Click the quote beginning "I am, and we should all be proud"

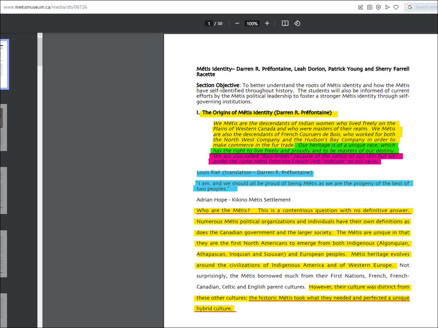(303, 186)
